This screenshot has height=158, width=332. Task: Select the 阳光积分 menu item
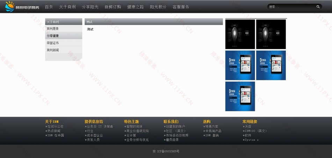pyautogui.click(x=158, y=7)
